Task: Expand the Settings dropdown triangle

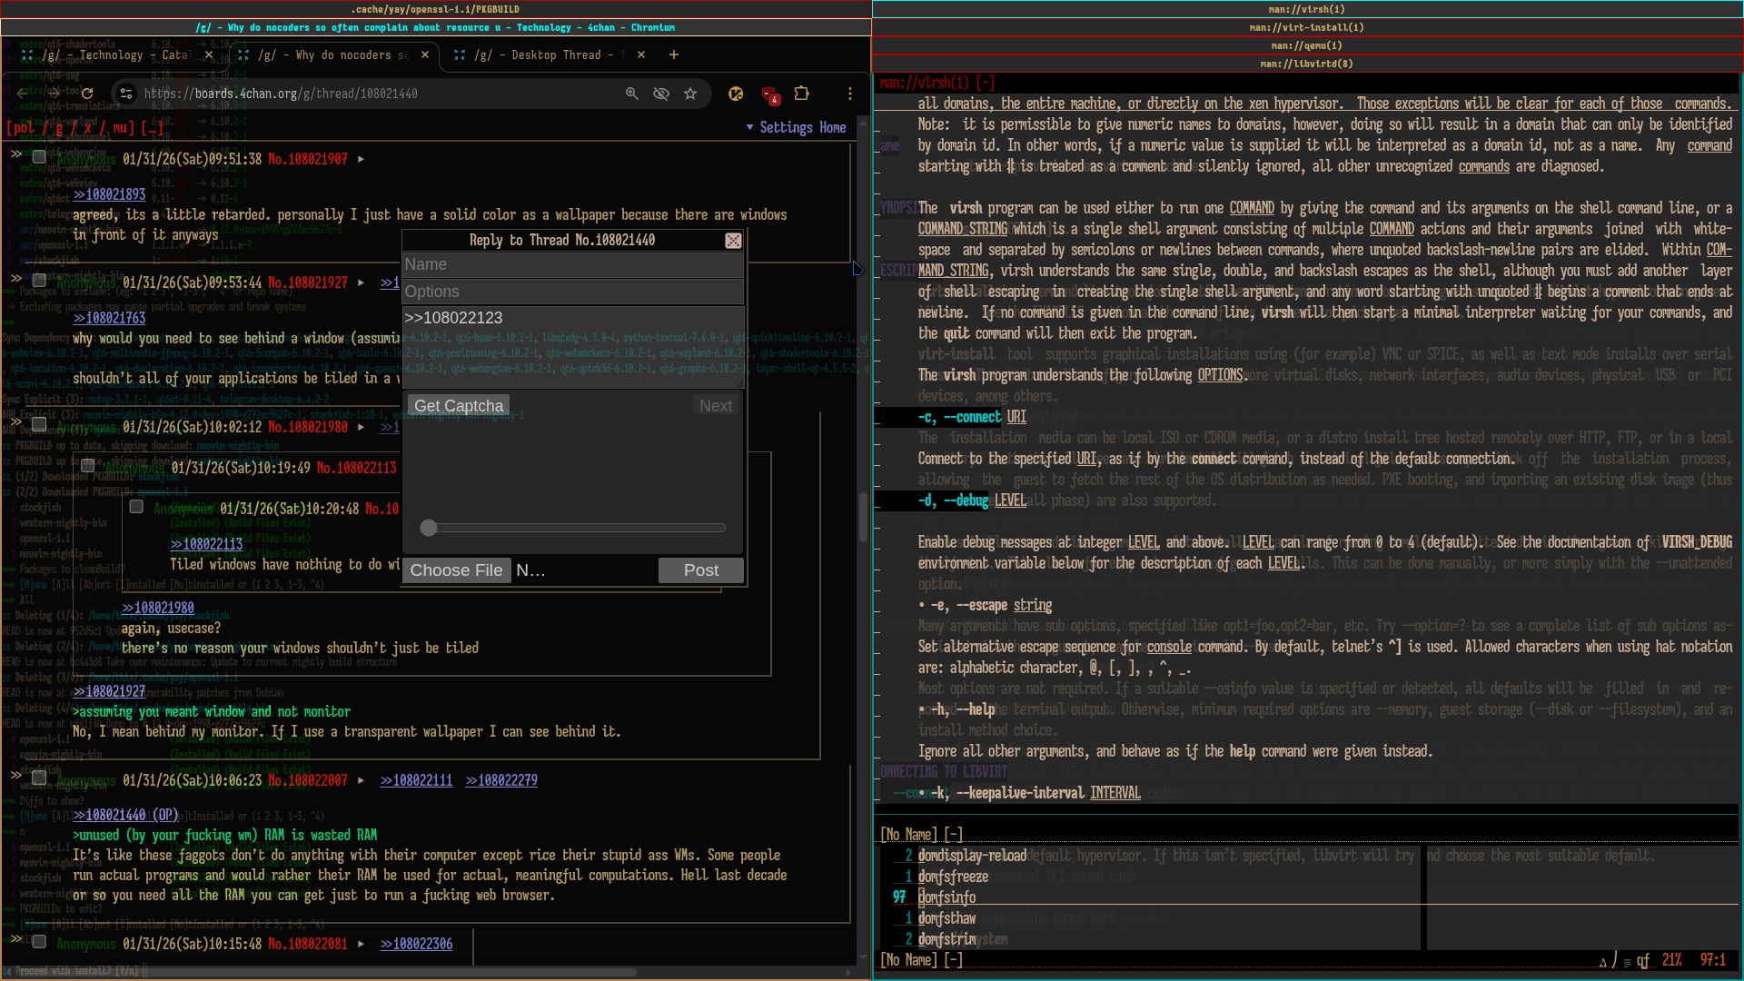Action: (750, 127)
